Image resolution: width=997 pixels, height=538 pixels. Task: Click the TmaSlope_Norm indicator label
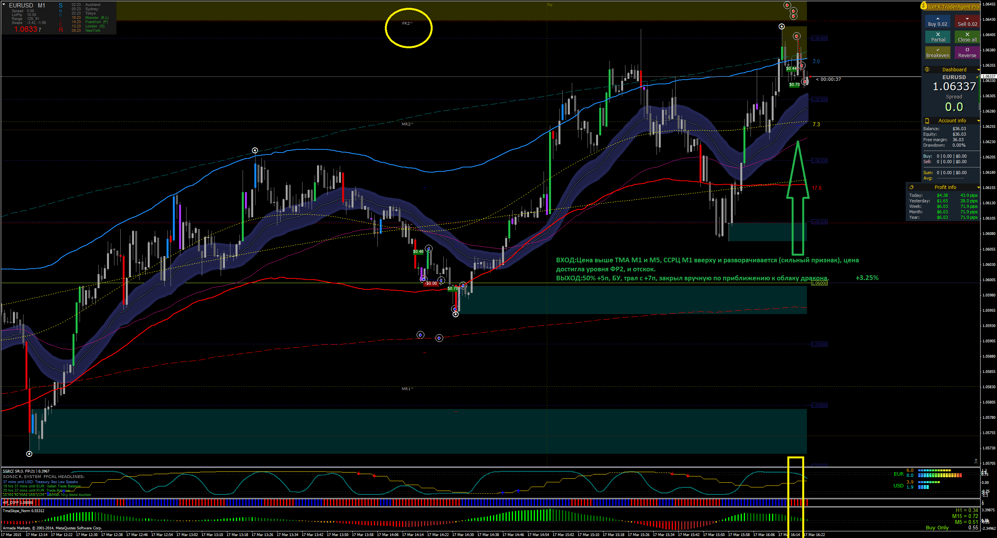(x=24, y=511)
